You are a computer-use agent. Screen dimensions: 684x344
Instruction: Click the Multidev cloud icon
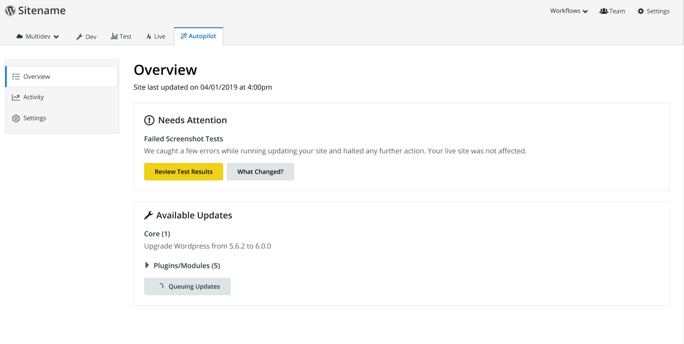coord(20,36)
